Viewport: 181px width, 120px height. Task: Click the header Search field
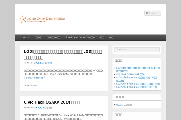point(153,13)
